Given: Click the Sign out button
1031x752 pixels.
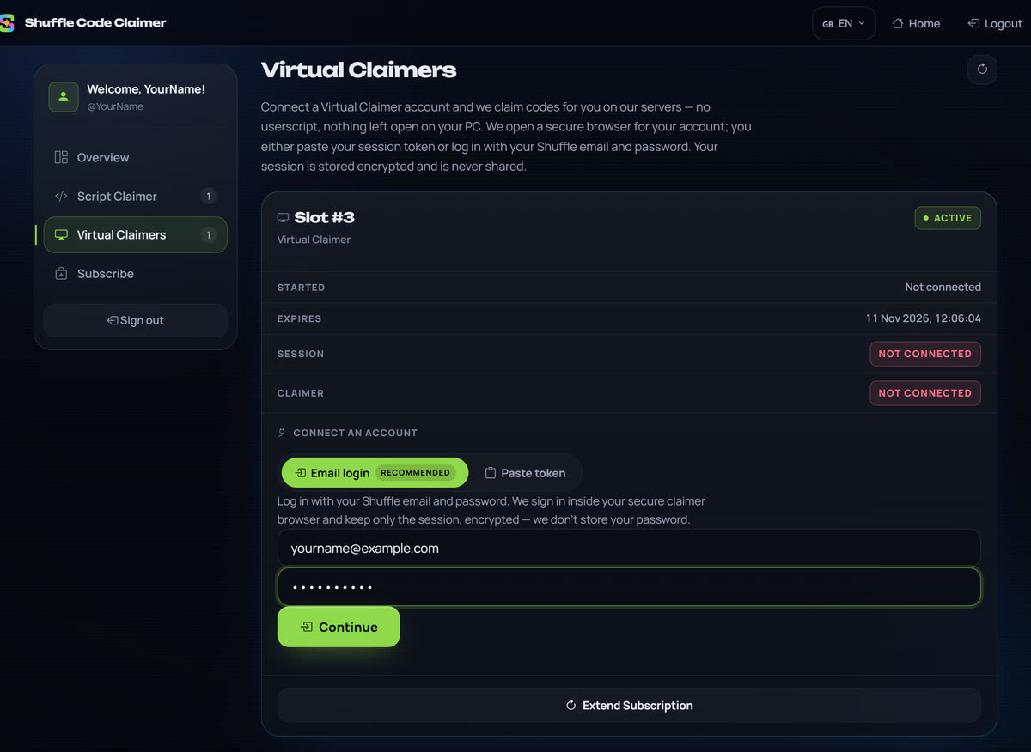Looking at the screenshot, I should tap(136, 320).
